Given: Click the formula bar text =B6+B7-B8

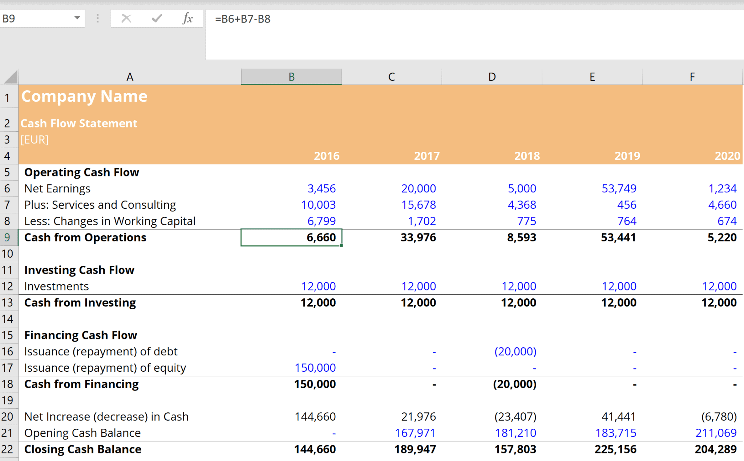Looking at the screenshot, I should click(243, 19).
